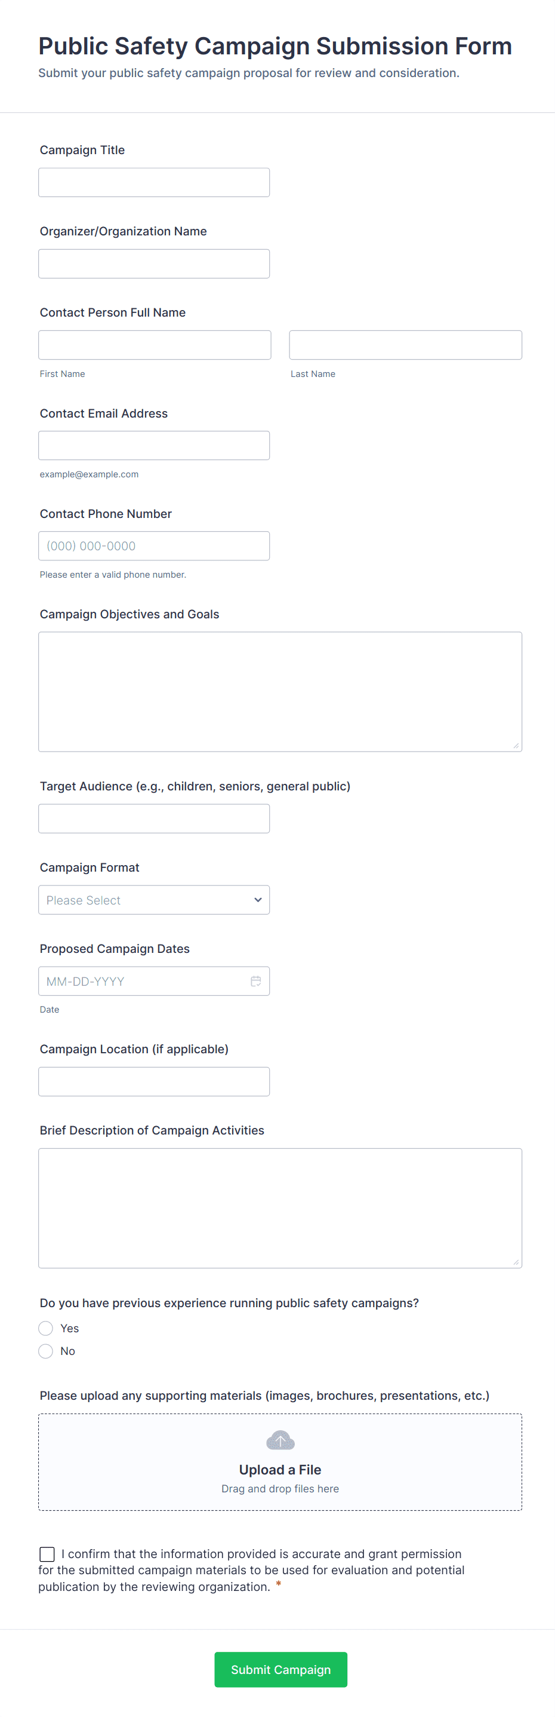
Task: Click the Proposed Campaign Dates field
Action: pyautogui.click(x=143, y=981)
